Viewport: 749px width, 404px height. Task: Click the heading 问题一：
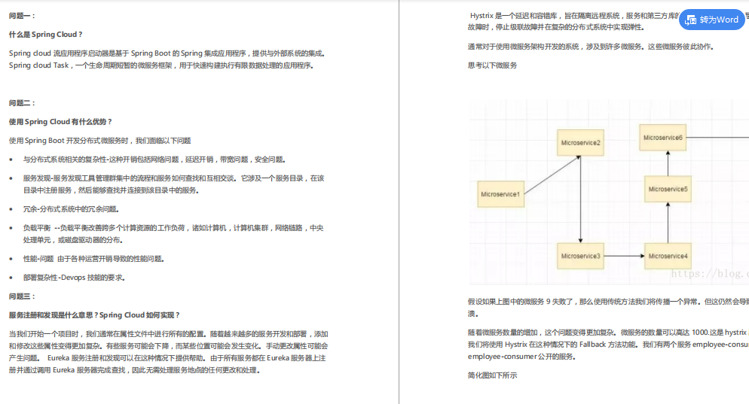(x=23, y=16)
